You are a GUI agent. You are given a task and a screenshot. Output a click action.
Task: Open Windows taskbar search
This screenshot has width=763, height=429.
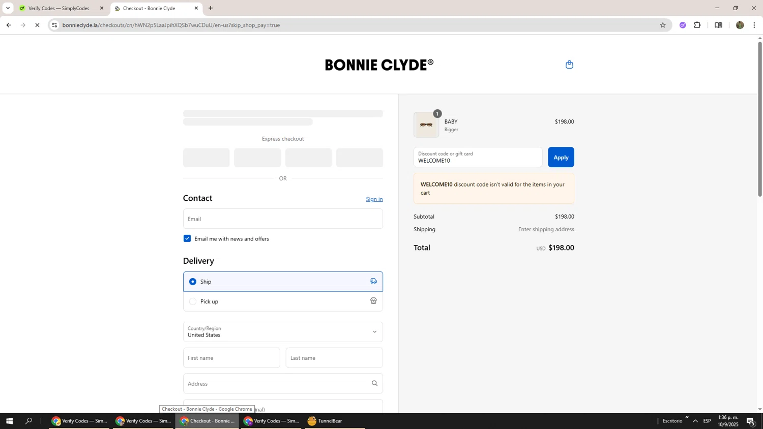(x=29, y=421)
